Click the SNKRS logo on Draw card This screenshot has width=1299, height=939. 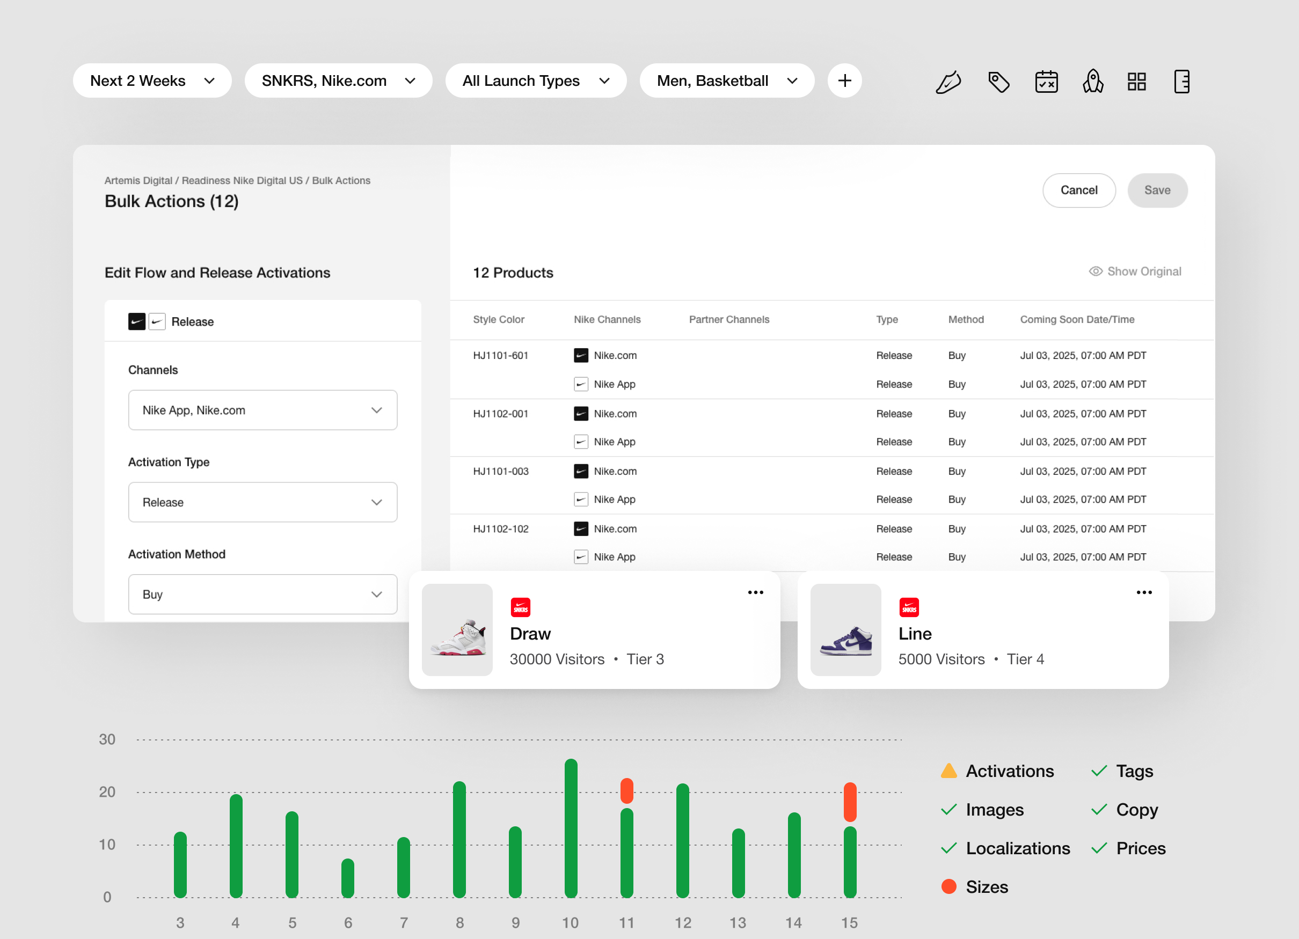[520, 607]
